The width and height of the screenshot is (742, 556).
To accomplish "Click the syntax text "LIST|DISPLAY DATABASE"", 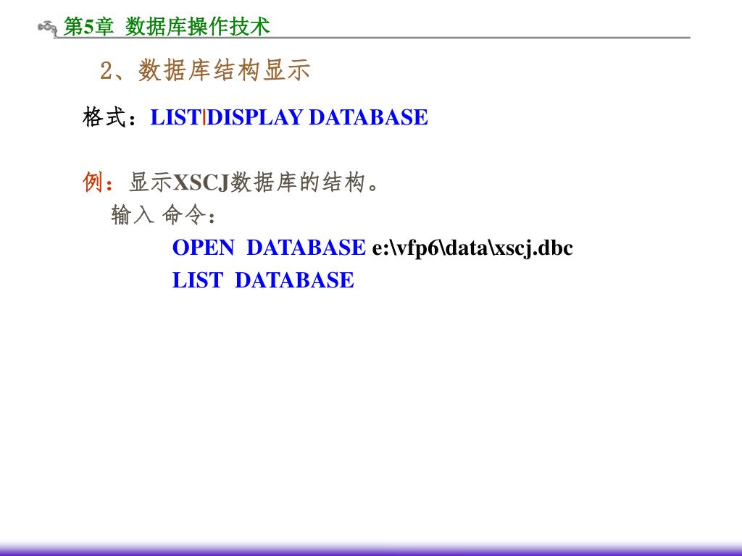I will [x=289, y=117].
